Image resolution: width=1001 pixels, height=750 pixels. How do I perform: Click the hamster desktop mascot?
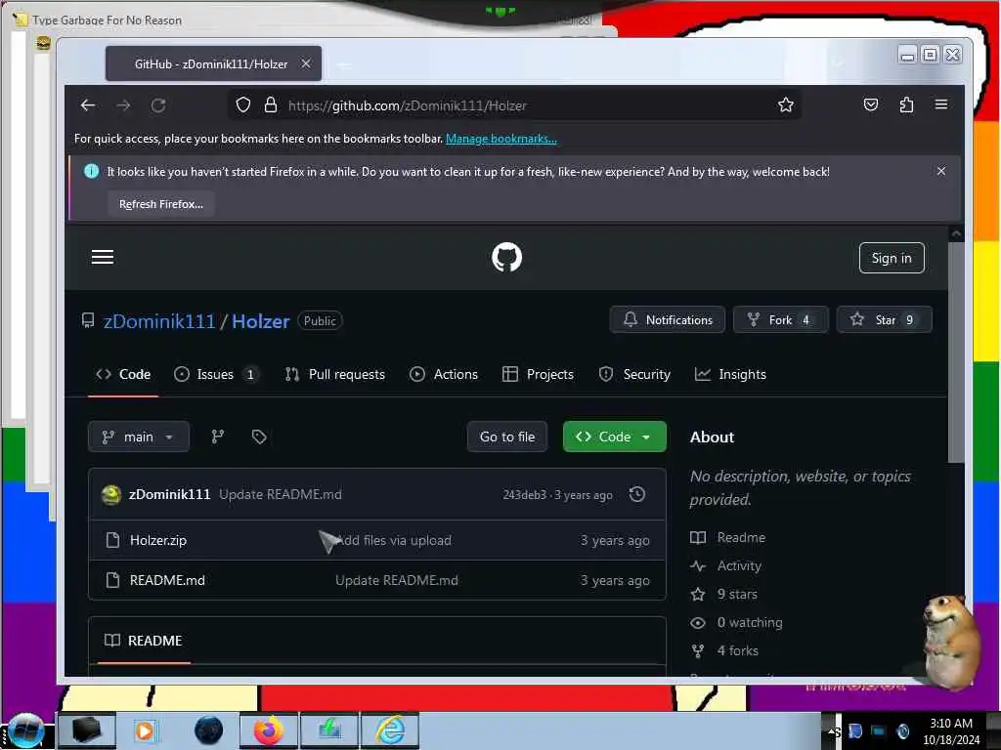pyautogui.click(x=951, y=641)
